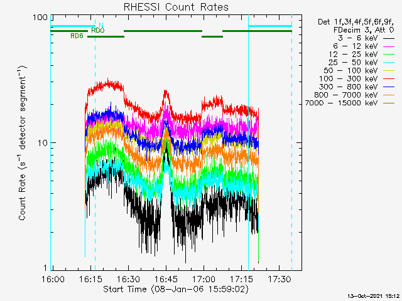402x301 pixels.
Task: Click the 'RHESSI Count Rates' plot title
Action: coord(176,7)
